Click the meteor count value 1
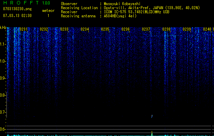The image size is (214, 136). tap(48, 16)
